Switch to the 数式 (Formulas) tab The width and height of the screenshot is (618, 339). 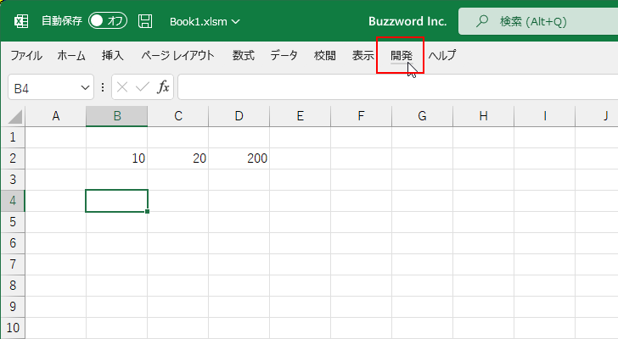coord(243,55)
